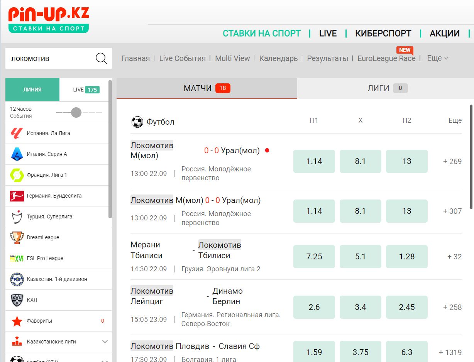Expand +269 more markets for first match

click(452, 161)
